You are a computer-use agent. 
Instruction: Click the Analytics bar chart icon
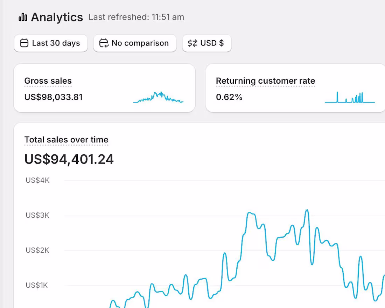(x=22, y=17)
